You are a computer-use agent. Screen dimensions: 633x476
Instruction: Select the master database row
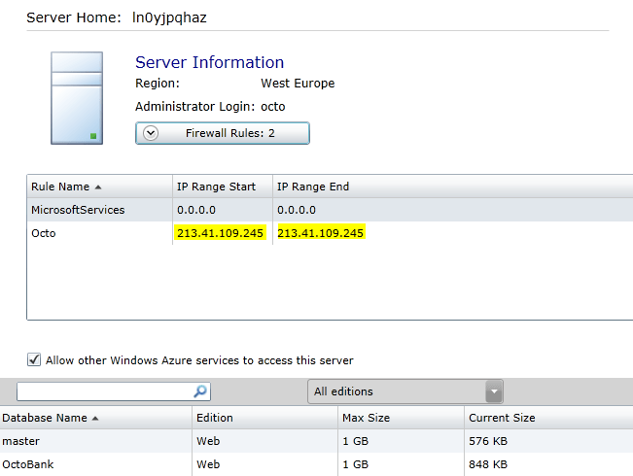click(21, 441)
